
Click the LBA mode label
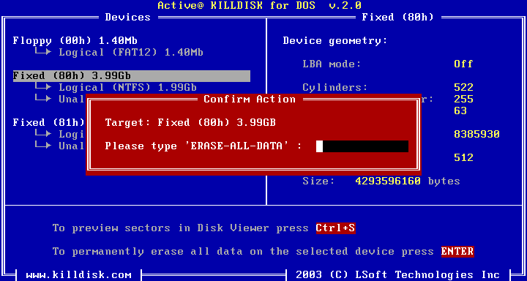[332, 64]
